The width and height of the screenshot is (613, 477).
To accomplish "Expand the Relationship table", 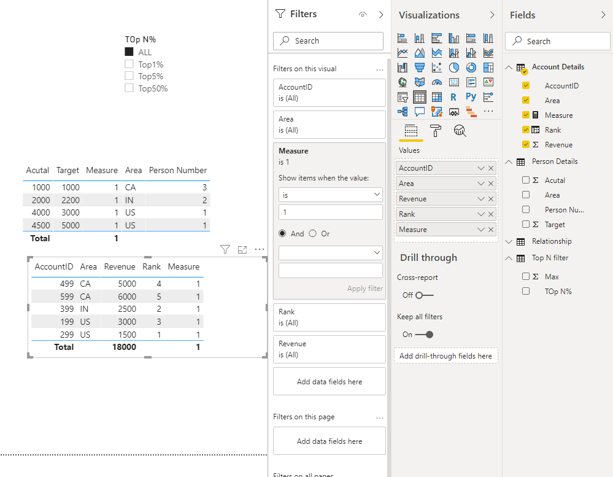I will pyautogui.click(x=509, y=242).
